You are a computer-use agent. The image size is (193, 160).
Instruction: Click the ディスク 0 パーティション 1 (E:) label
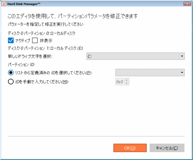pyautogui.click(x=45, y=48)
